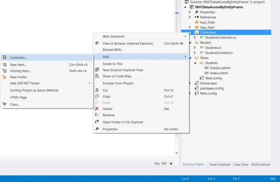The image size is (280, 182).
Task: Click the packages.config file icon
Action: (196, 88)
